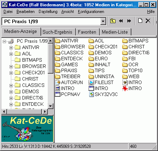The image size is (158, 151).
Task: Open the Darstellung menu
Action: pyautogui.click(x=48, y=12)
